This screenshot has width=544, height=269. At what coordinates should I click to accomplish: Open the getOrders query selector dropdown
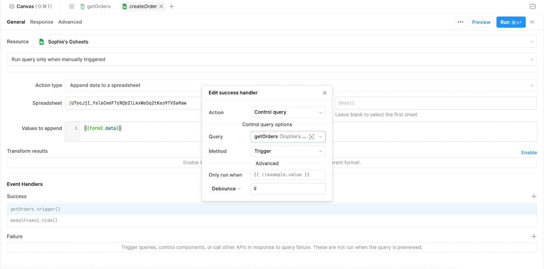pos(288,137)
